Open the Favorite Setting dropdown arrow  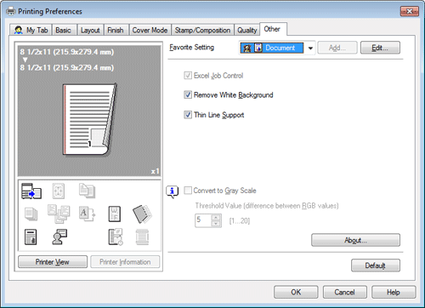coord(310,48)
